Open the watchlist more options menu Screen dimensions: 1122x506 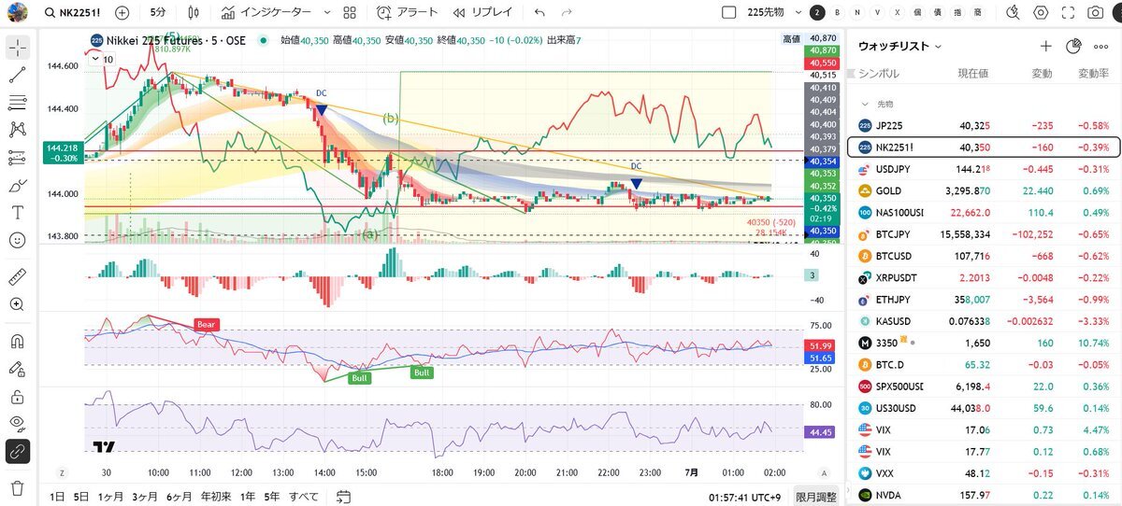[1100, 46]
